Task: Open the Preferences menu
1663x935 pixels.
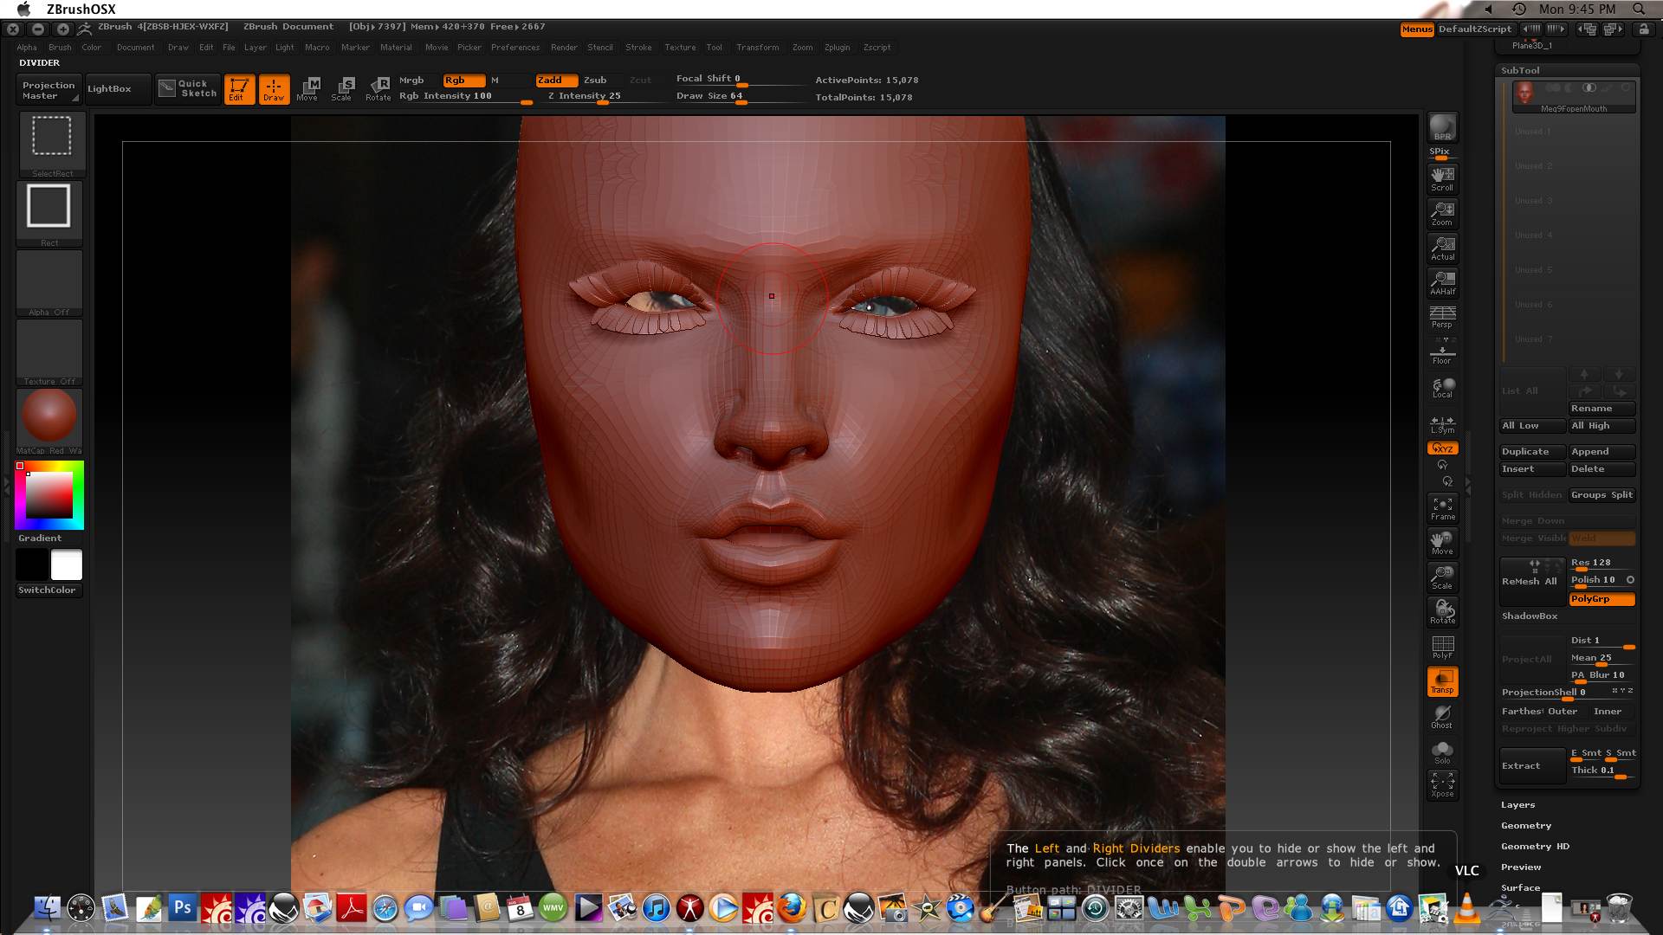Action: 515,48
